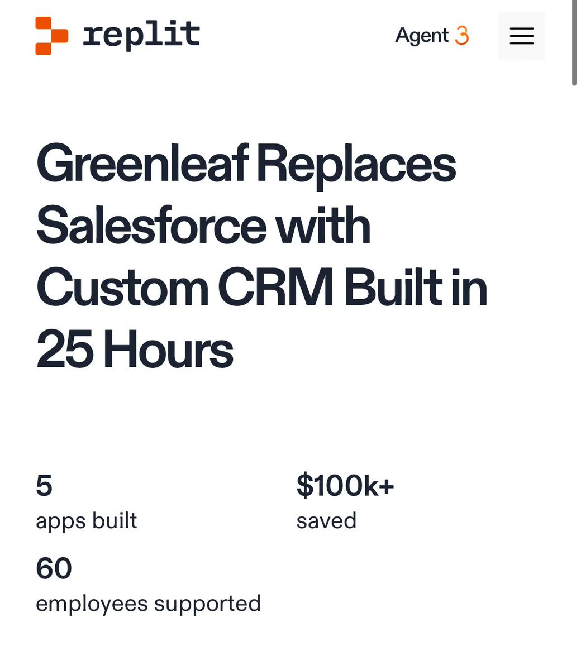Click the word Agent in the header
Viewport: 581px width, 670px height.
[x=422, y=36]
